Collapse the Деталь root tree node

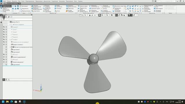(x=9, y=22)
